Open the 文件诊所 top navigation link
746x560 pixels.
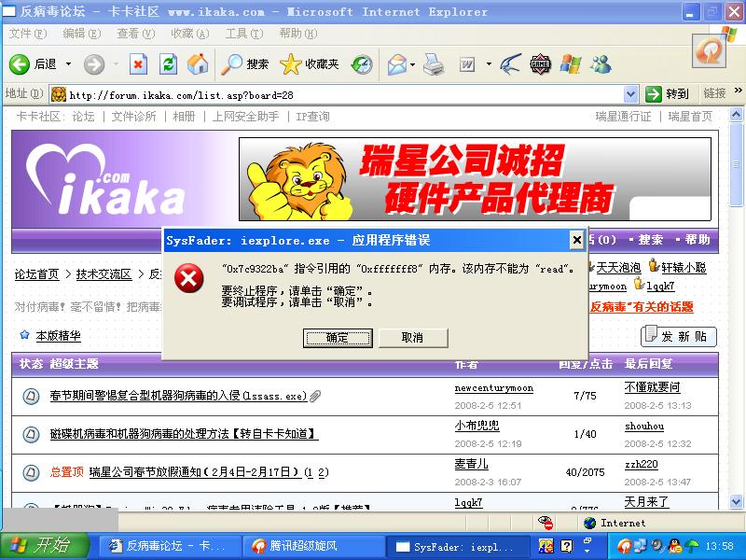click(x=133, y=116)
